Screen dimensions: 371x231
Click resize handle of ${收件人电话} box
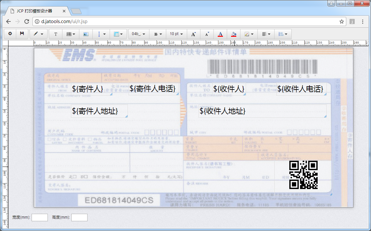pos(325,94)
